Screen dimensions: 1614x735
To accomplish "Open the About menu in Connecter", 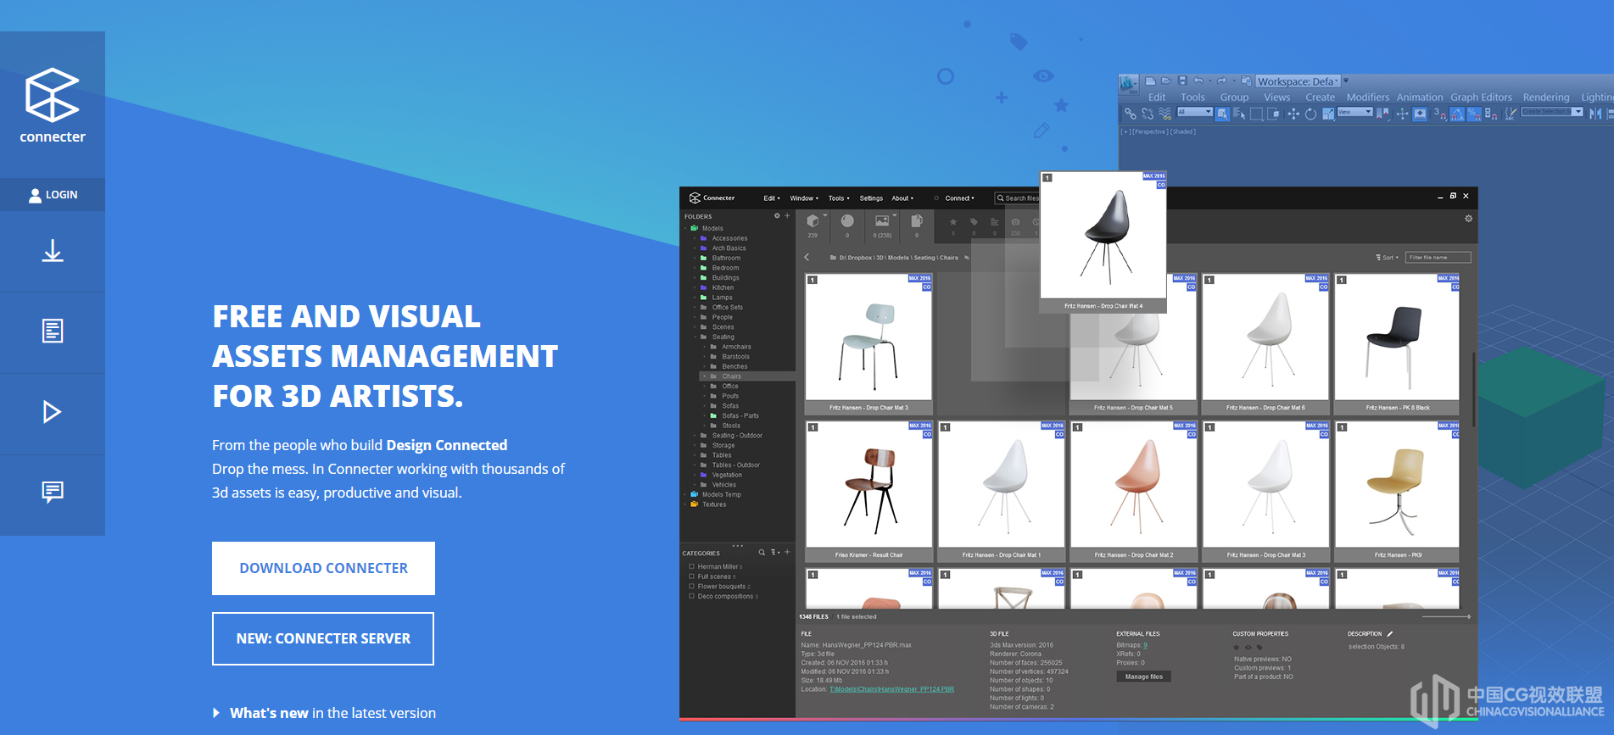I will (x=902, y=198).
